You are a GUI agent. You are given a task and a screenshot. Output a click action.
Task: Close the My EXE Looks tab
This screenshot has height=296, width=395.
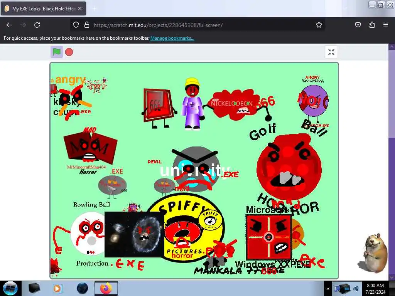pyautogui.click(x=80, y=8)
